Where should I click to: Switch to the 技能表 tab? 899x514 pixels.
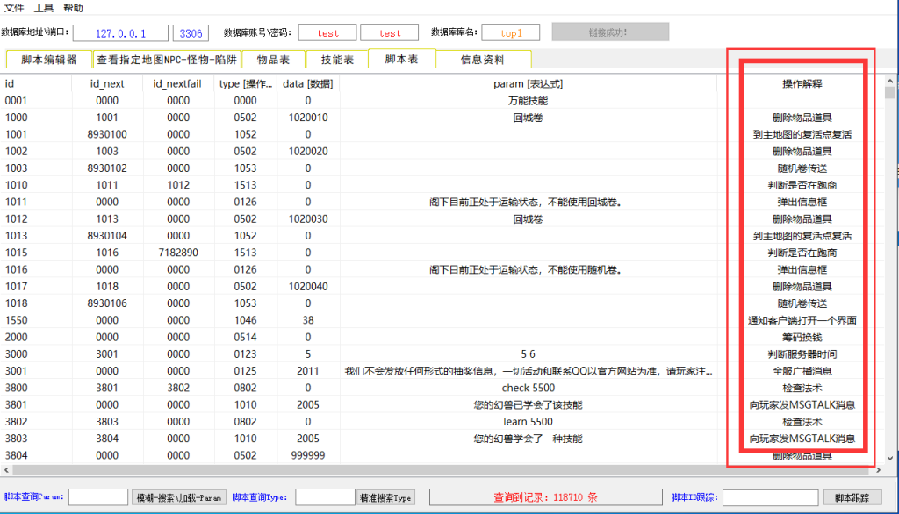(337, 60)
